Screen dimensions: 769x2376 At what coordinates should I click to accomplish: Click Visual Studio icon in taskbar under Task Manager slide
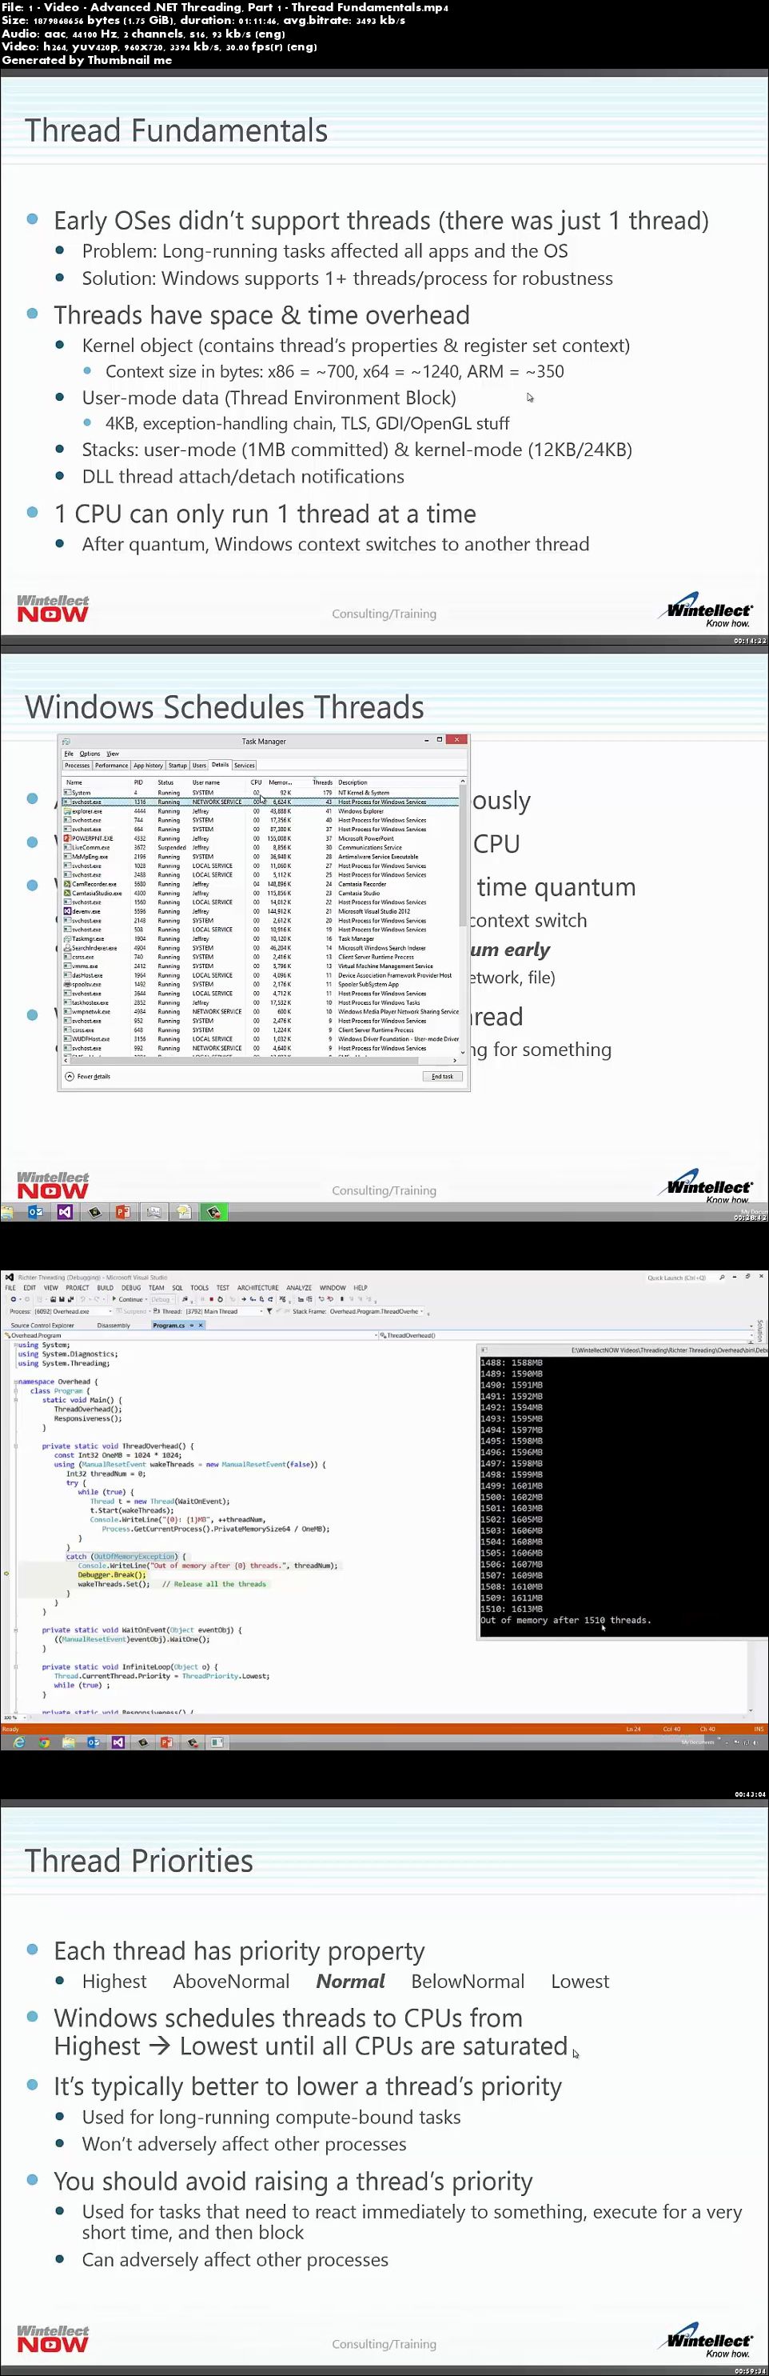point(65,1212)
